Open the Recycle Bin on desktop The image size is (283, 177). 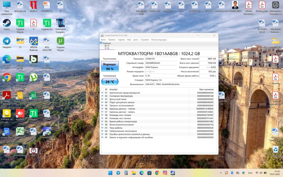(276, 151)
